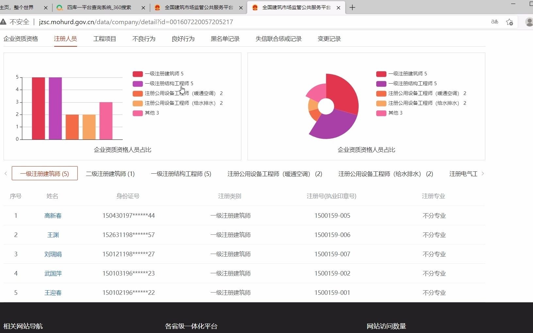
Task: Click the 不安全 security warning icon
Action: tap(3, 22)
